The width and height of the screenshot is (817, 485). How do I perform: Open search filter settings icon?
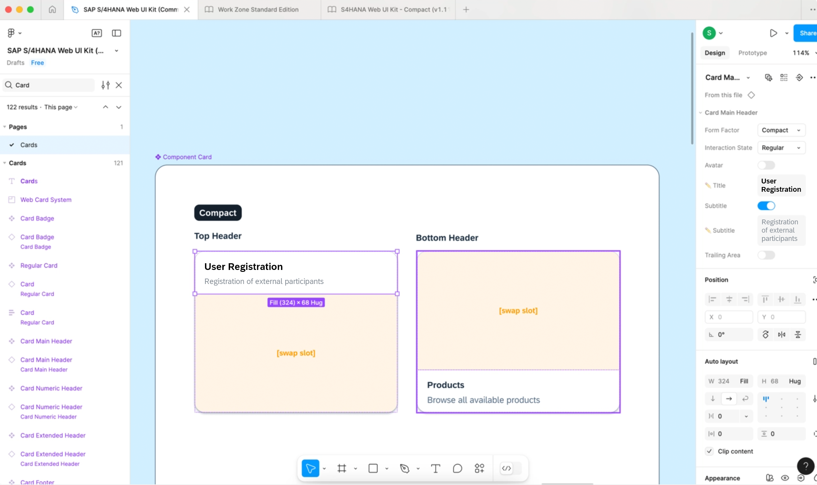pyautogui.click(x=105, y=85)
